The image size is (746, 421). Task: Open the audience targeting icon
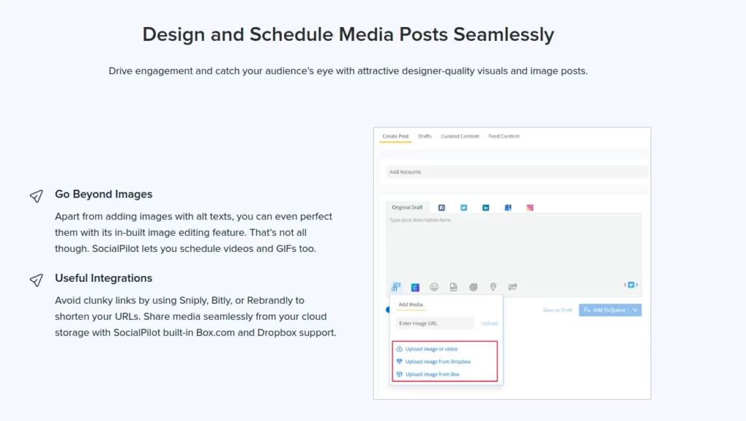click(473, 287)
